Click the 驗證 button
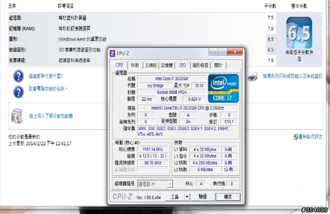330x214 pixels. coord(203,197)
